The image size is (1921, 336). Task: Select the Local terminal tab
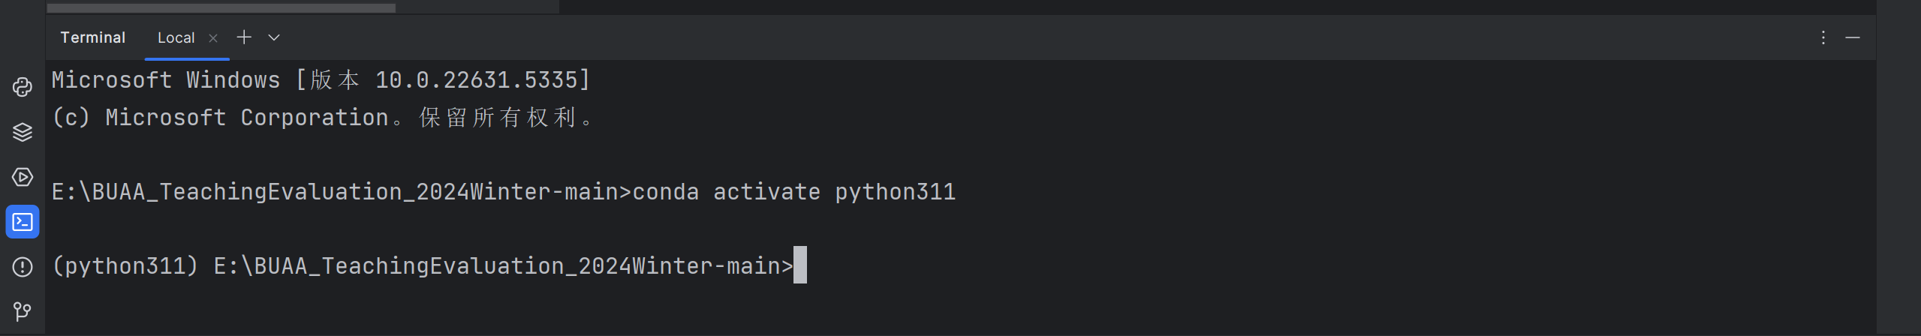click(176, 37)
